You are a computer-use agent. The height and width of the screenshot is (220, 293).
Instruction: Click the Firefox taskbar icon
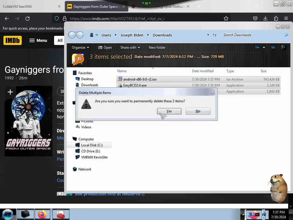[x=42, y=214]
